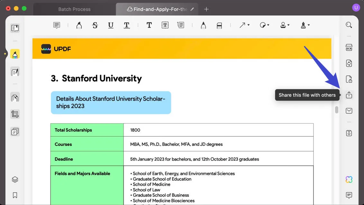Expand the arrow shape dropdown
This screenshot has height=205, width=364.
pyautogui.click(x=244, y=25)
